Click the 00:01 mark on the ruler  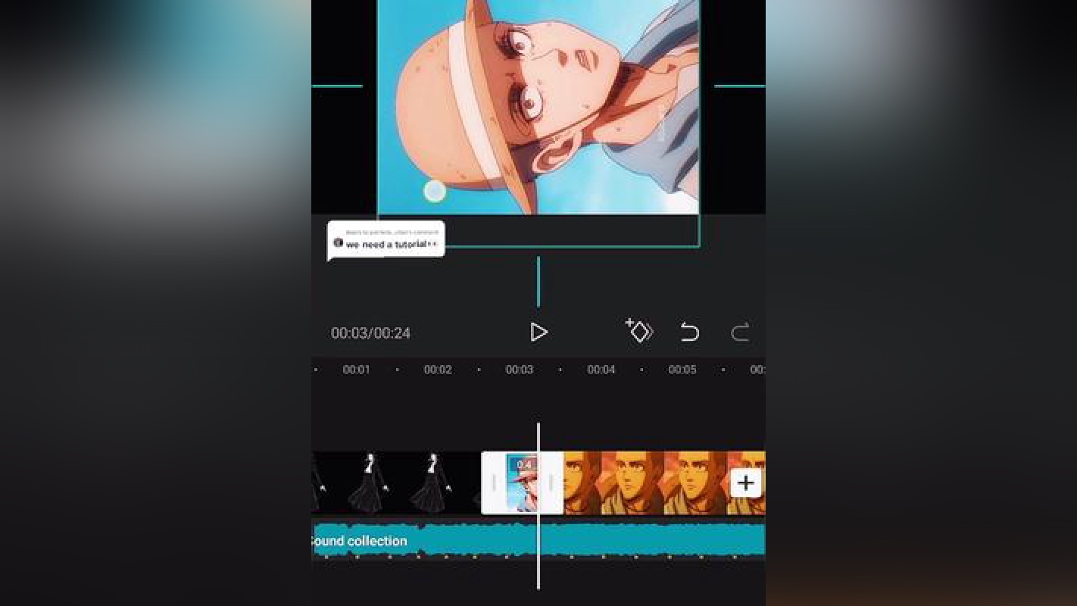(356, 370)
